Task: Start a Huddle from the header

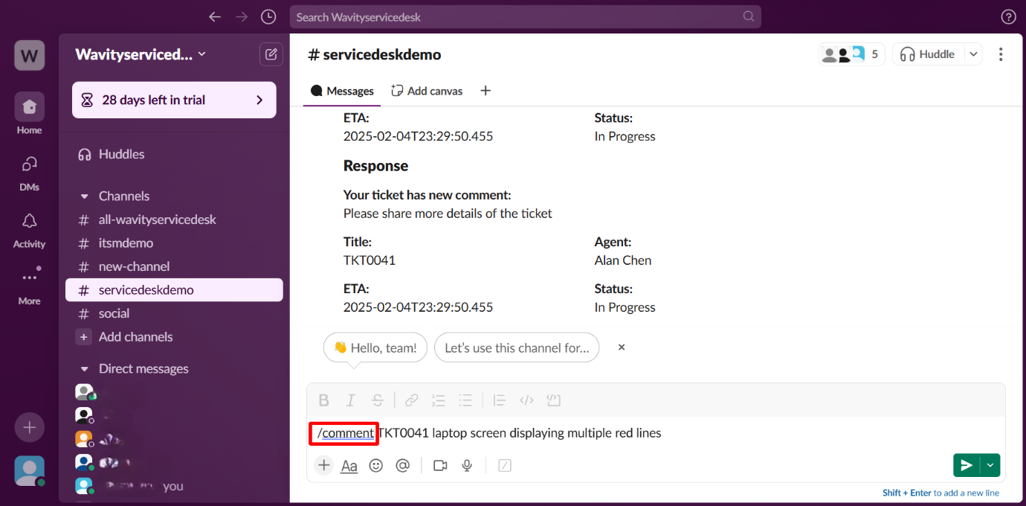Action: (x=928, y=54)
